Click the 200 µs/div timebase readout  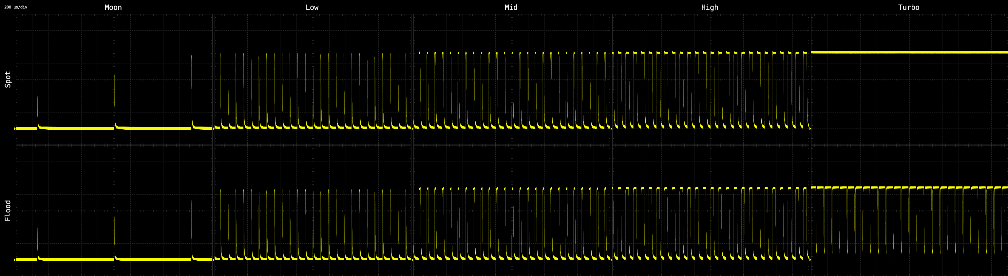coord(16,7)
